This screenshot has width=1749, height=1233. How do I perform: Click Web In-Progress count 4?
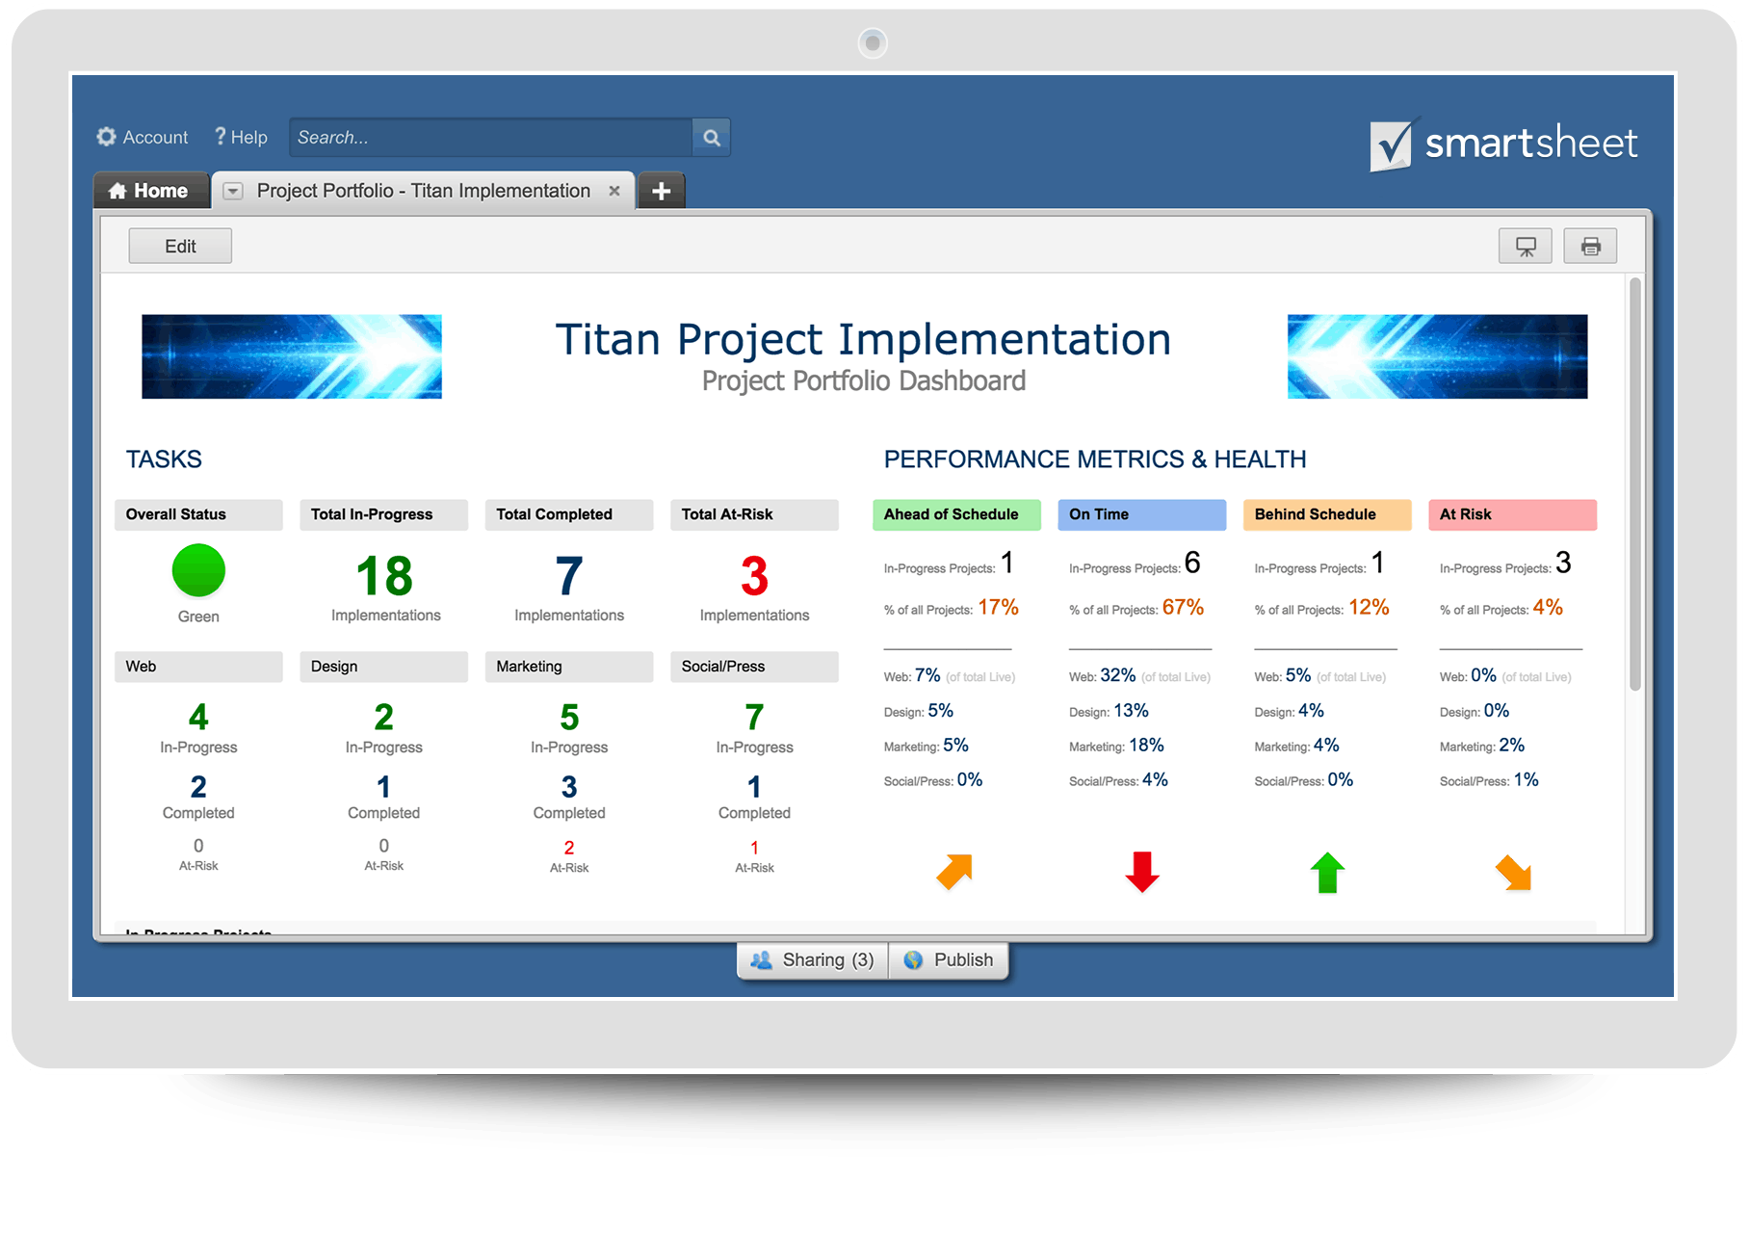[198, 717]
